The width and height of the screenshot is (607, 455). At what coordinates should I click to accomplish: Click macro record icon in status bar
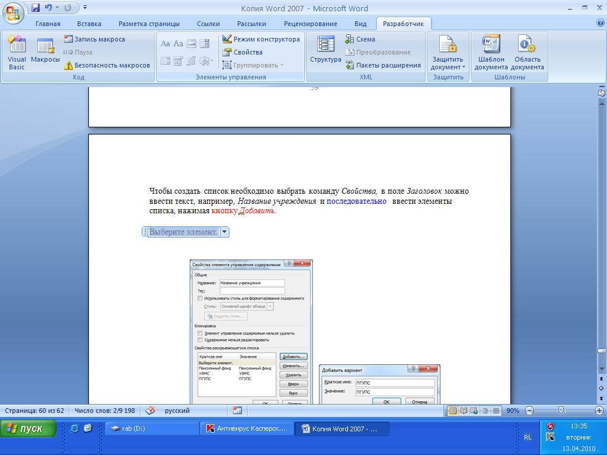point(237,411)
